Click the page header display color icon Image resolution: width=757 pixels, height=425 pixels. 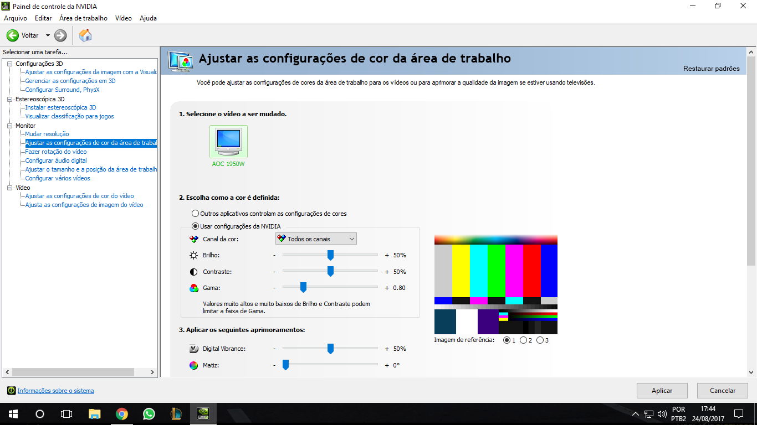pos(181,60)
